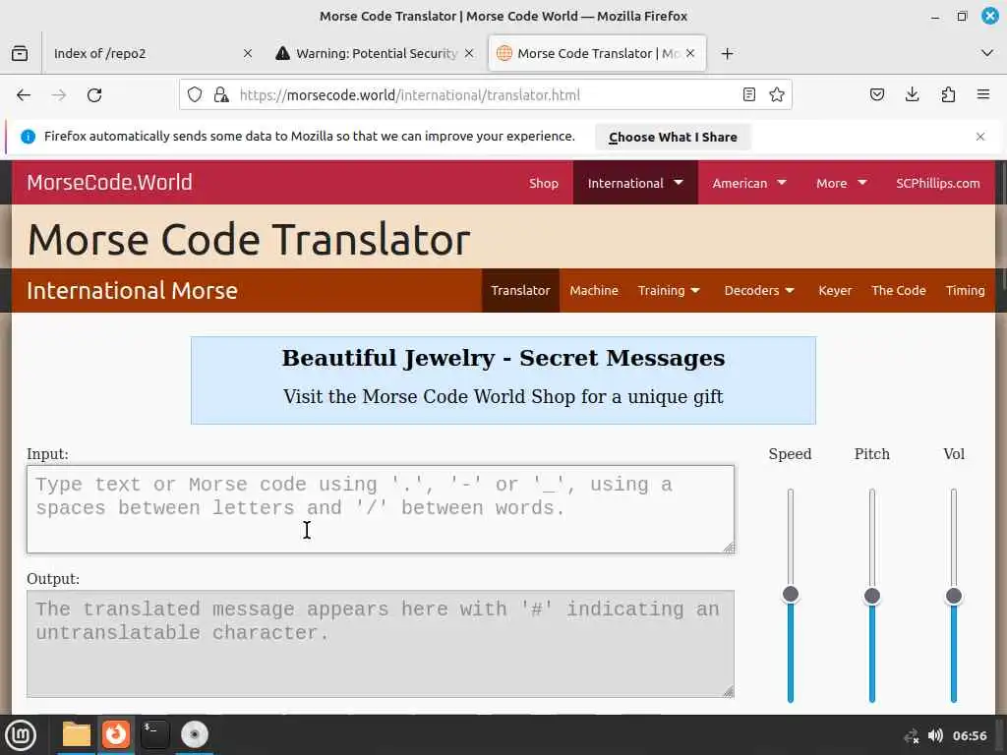1007x755 pixels.
Task: Open the recent browsing Firefox View icon
Action: pyautogui.click(x=20, y=53)
